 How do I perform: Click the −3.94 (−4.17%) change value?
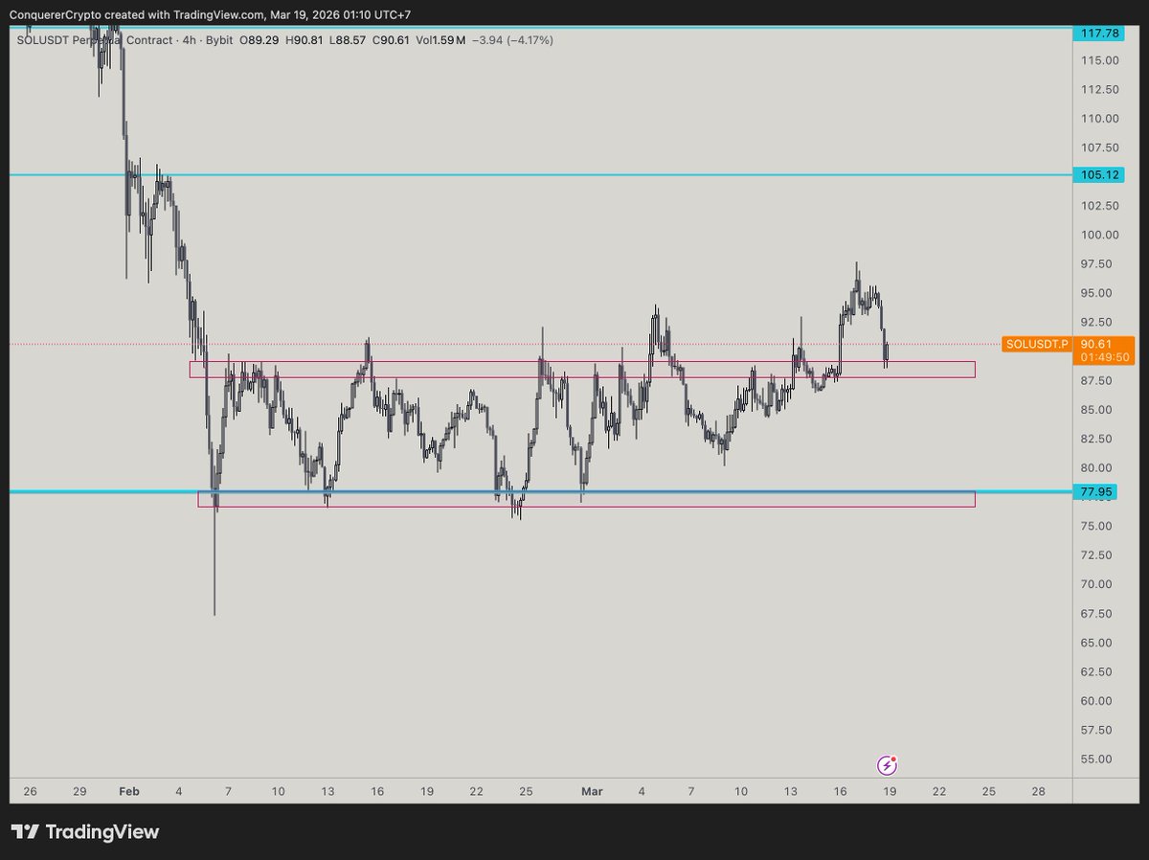[x=512, y=40]
